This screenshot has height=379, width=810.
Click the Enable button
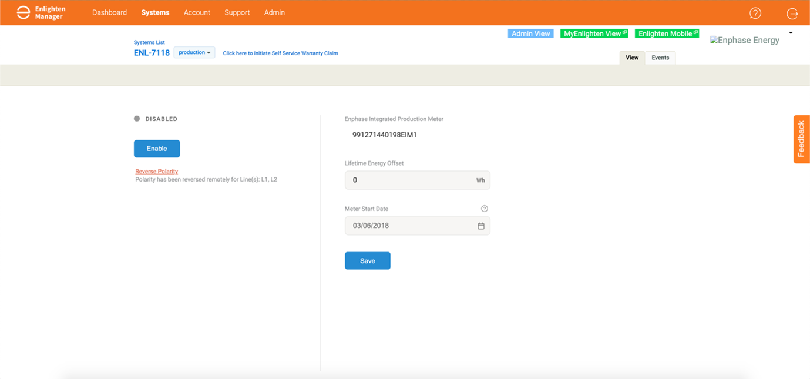tap(157, 149)
